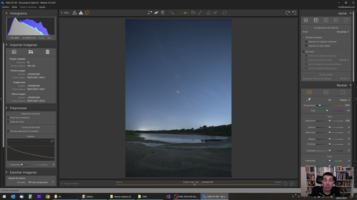Enable Ruido de Color checkbox
This screenshot has width=357, height=200.
(8, 122)
